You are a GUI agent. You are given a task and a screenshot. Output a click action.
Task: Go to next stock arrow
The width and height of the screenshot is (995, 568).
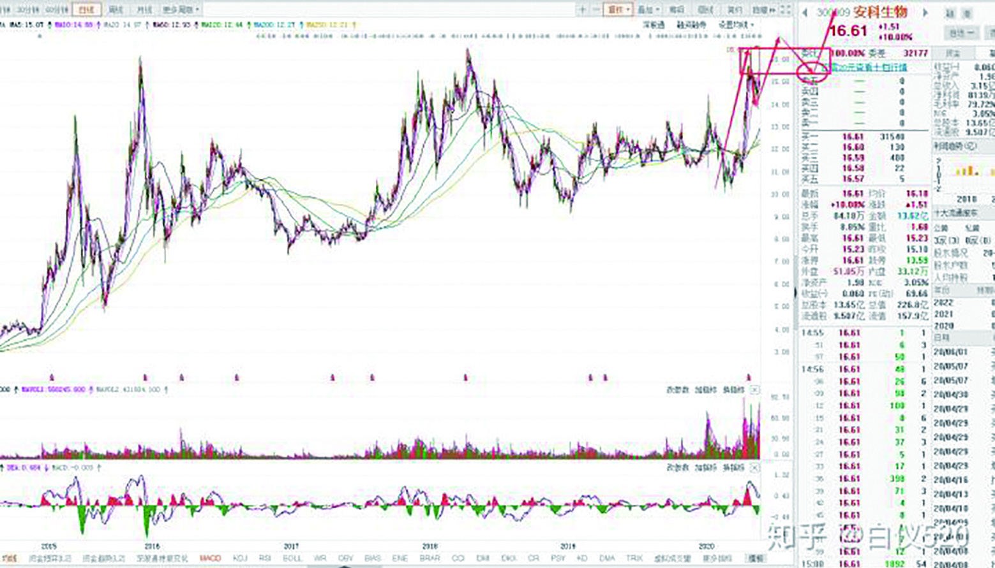[925, 13]
